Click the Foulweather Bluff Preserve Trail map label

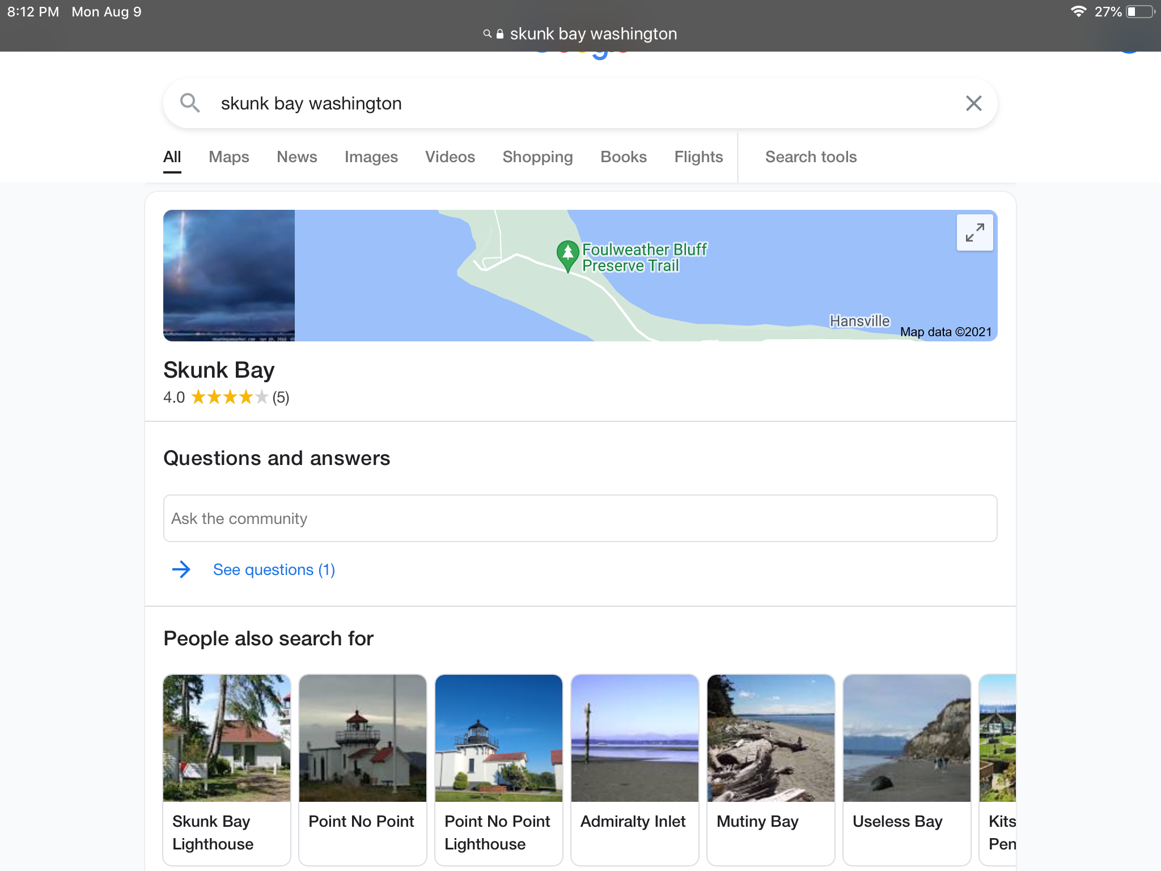[x=645, y=257]
